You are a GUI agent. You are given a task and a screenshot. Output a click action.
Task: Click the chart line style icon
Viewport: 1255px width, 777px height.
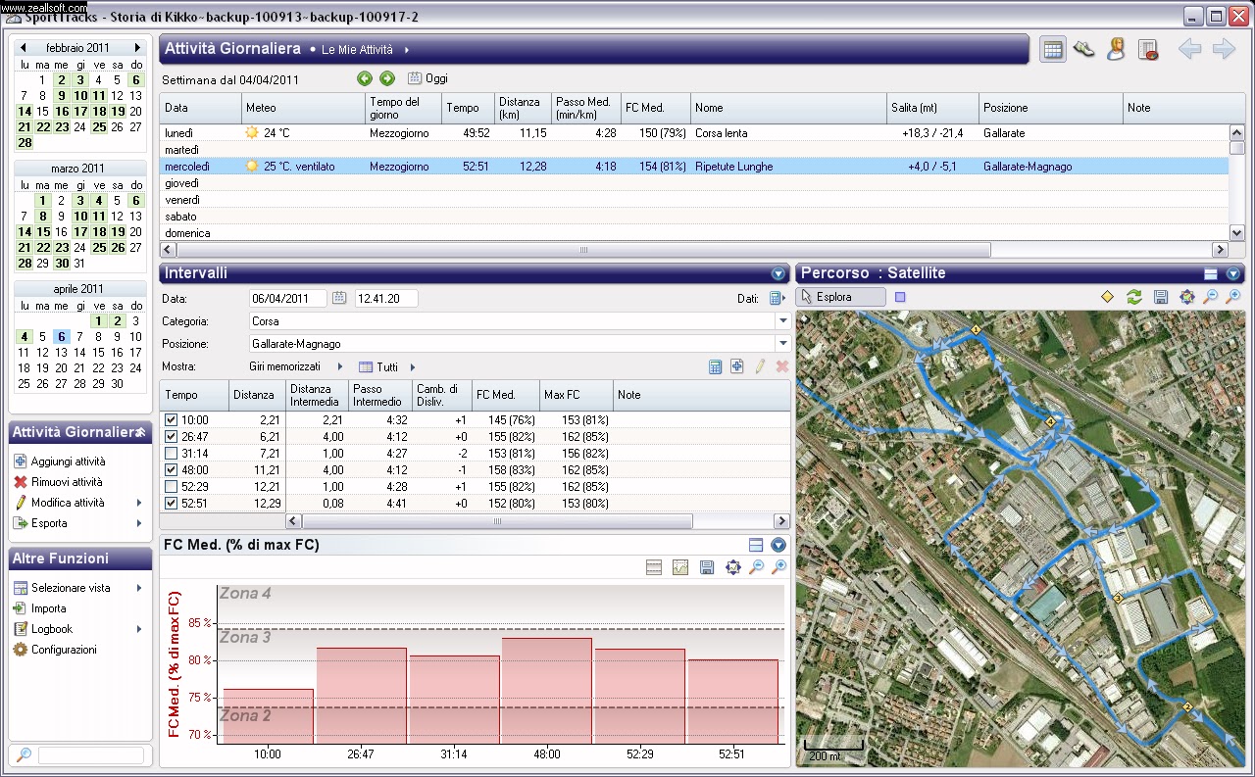(x=680, y=567)
